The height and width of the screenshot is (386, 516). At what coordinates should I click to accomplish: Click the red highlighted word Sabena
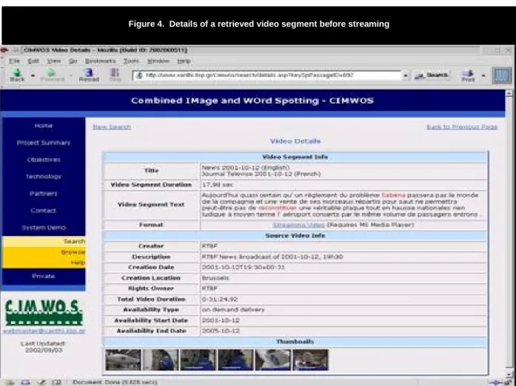tap(393, 195)
